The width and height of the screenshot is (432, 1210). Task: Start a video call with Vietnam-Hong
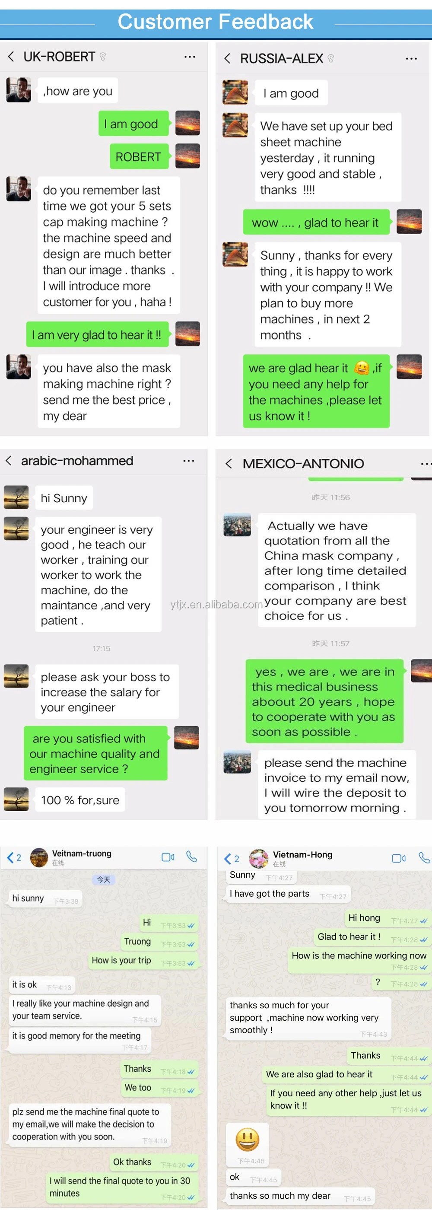[x=398, y=858]
